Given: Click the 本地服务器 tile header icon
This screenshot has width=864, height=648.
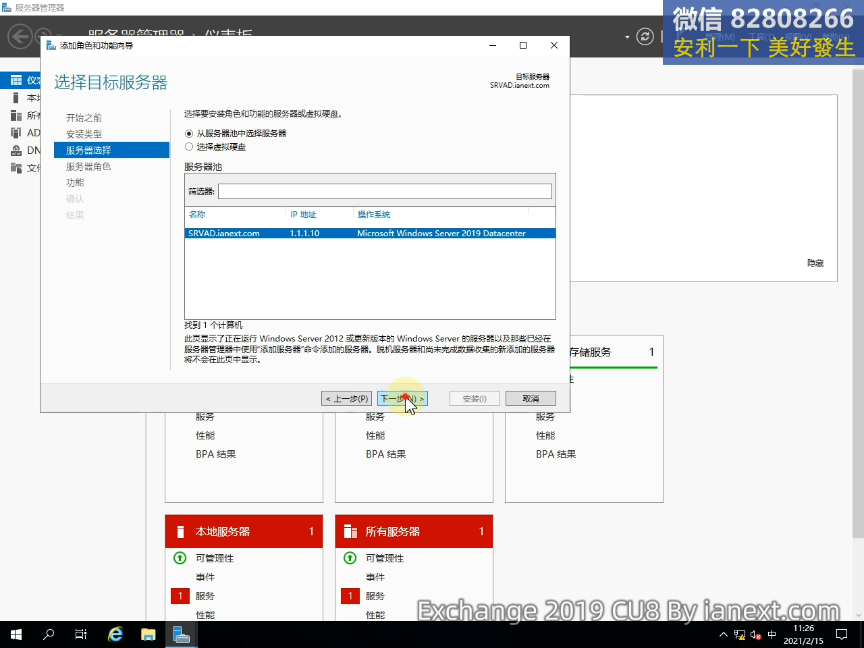Looking at the screenshot, I should pos(180,532).
